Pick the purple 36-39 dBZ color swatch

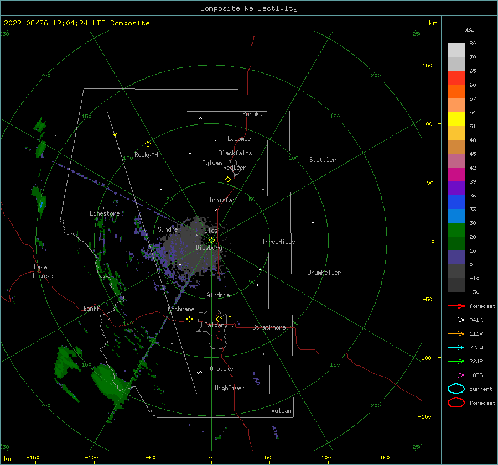[x=456, y=188]
